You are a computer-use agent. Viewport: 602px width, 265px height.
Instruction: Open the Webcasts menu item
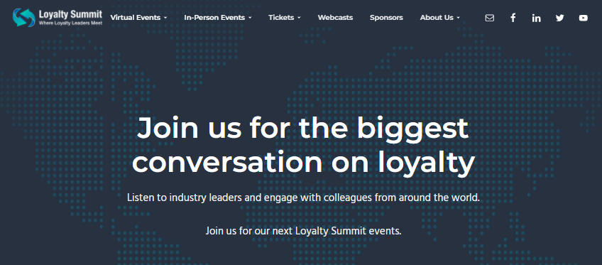coord(335,18)
